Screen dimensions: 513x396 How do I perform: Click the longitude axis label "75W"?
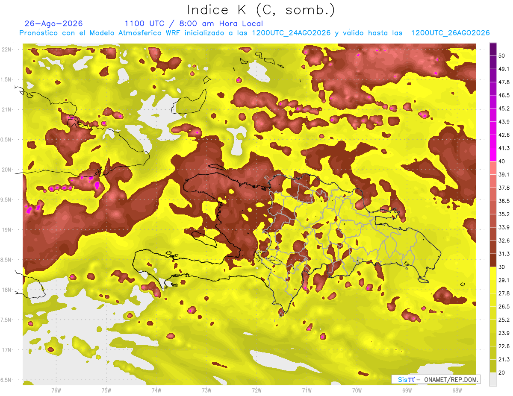pos(106,391)
